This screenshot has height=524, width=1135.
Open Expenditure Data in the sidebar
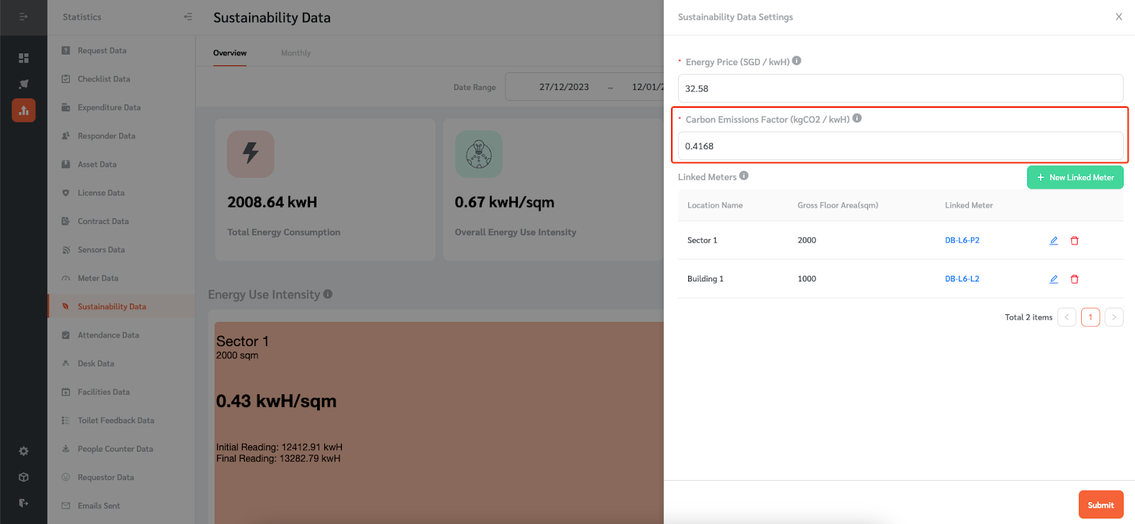109,108
